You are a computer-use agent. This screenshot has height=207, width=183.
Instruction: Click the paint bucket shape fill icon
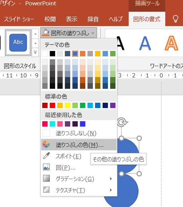46,32
